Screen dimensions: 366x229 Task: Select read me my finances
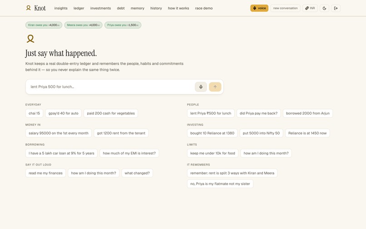46,173
